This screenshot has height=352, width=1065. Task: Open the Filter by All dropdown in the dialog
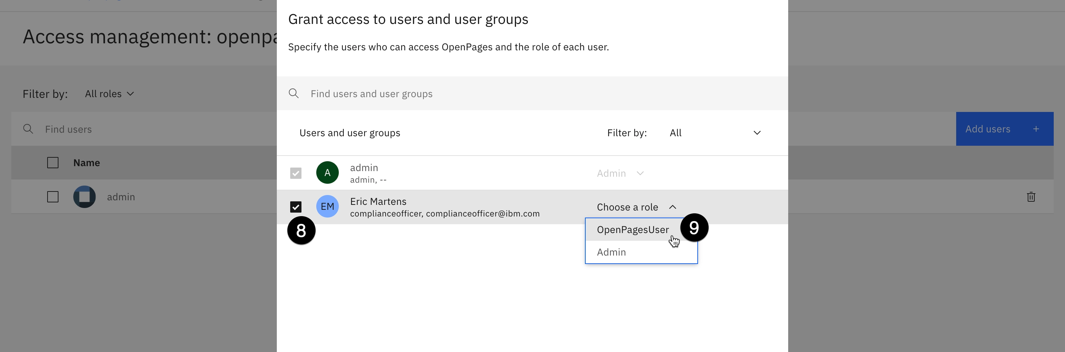(715, 133)
